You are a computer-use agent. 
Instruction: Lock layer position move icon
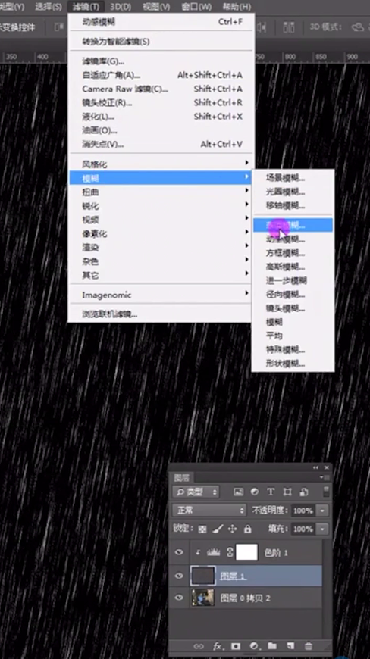coord(233,529)
